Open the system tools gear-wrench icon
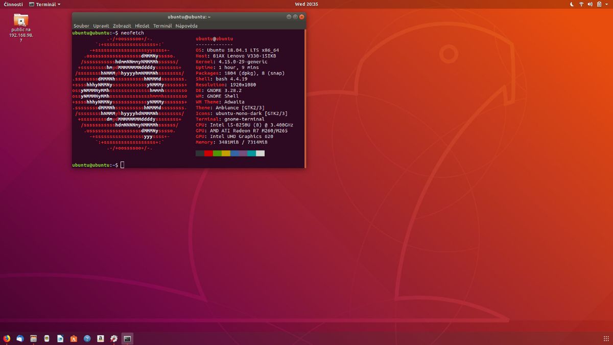Screen dimensions: 613x345 point(114,338)
